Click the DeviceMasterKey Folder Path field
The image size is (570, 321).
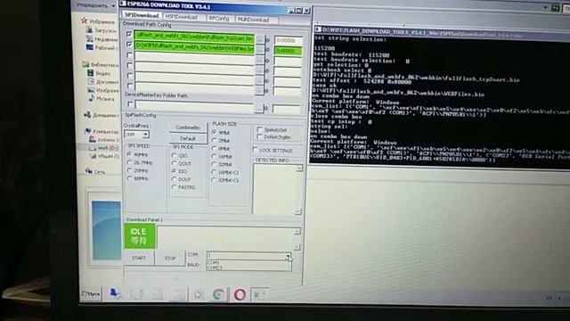click(x=194, y=105)
